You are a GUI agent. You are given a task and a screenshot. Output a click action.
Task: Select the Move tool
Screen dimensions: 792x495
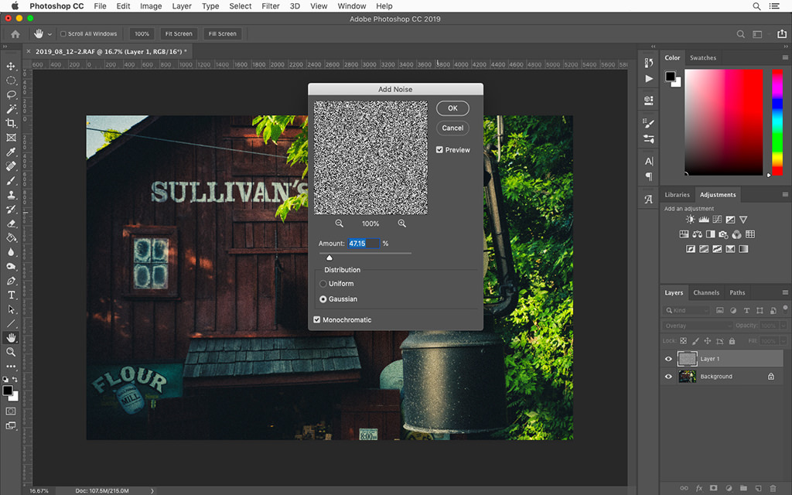[11, 67]
